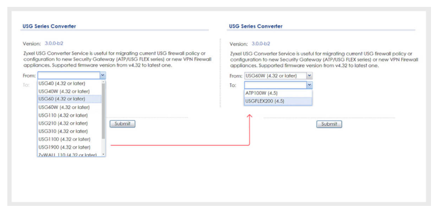Expand the From dropdown showing USG60W
The image size is (442, 216).
[x=309, y=76]
